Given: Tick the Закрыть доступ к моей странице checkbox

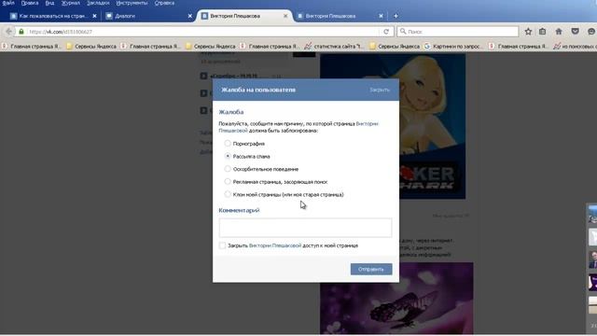Looking at the screenshot, I should 222,245.
